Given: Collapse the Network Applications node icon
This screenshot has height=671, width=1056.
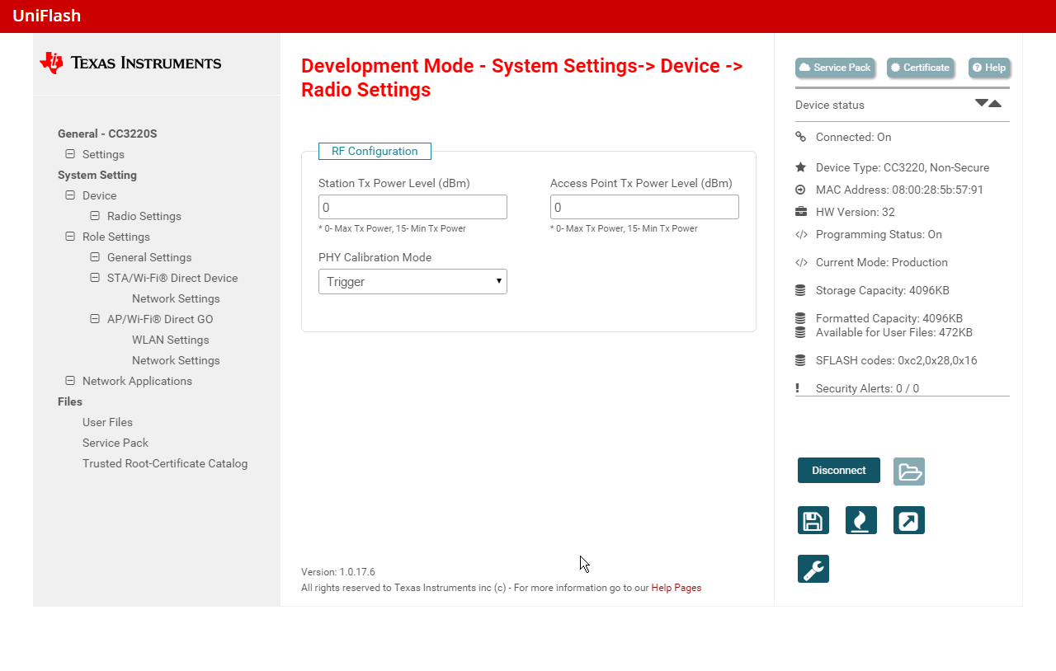Looking at the screenshot, I should (70, 381).
